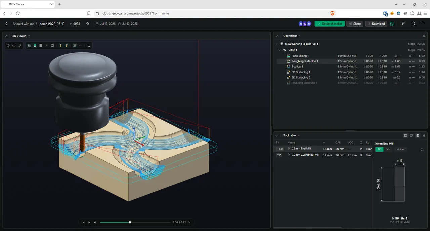Click the Tool table panel layout icon
The height and width of the screenshot is (231, 430).
click(x=277, y=135)
